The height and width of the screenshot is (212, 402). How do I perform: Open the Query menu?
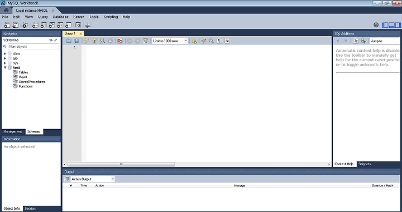tap(43, 17)
